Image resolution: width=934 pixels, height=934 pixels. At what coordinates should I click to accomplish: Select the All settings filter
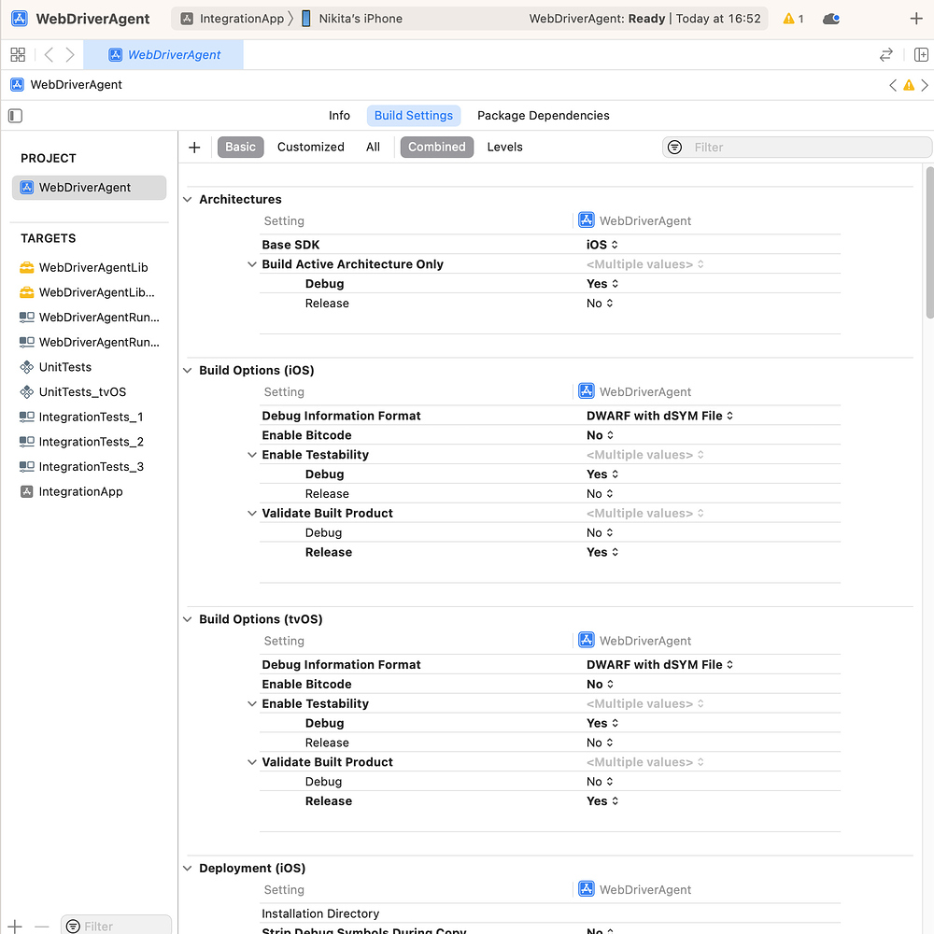pos(373,147)
